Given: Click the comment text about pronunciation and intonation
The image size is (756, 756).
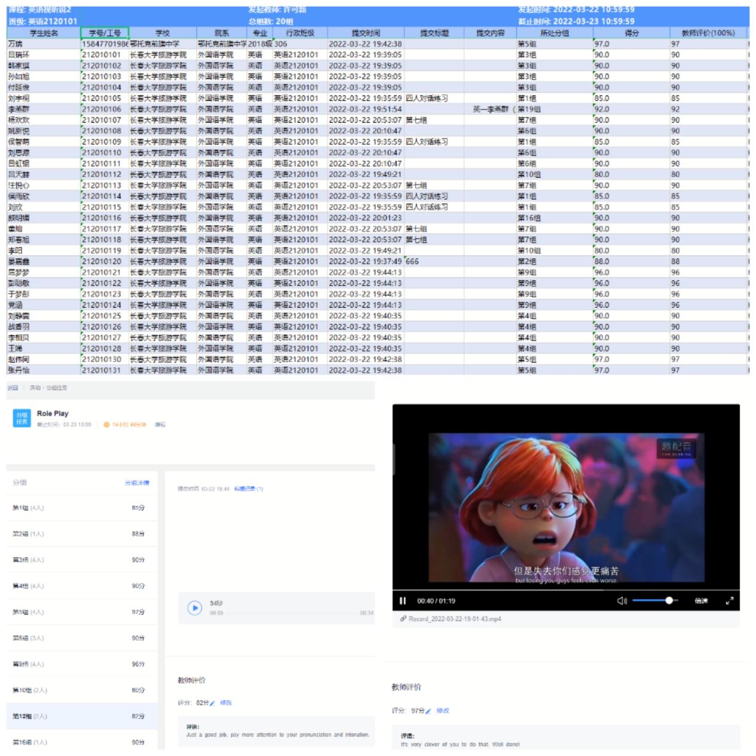Looking at the screenshot, I should click(278, 735).
